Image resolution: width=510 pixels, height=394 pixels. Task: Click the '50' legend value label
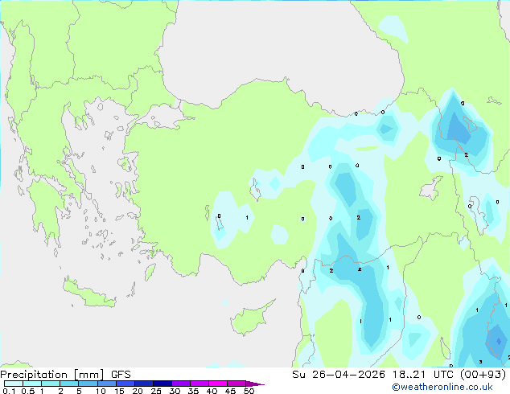[x=249, y=391]
